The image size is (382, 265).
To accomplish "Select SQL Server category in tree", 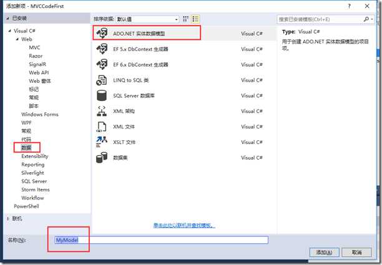I will tap(34, 181).
